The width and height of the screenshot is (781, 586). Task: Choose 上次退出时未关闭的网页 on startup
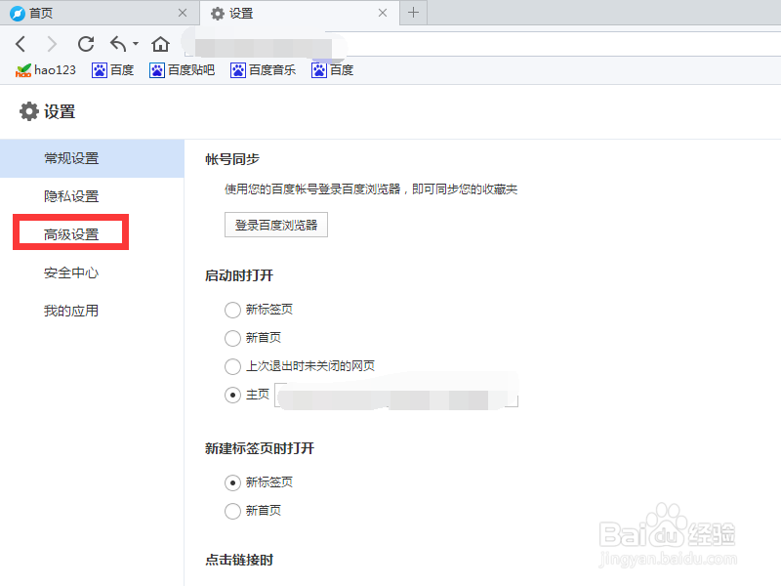point(232,367)
